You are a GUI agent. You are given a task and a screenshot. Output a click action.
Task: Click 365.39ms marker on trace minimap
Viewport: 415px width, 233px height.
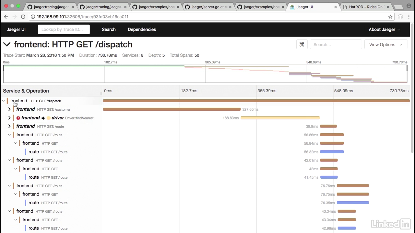coord(213,62)
